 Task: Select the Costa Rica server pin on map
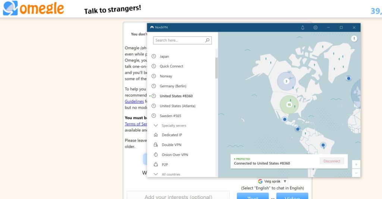297,129
